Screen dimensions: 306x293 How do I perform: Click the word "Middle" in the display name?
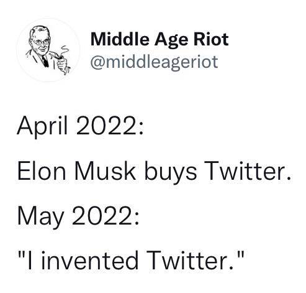[x=120, y=39]
